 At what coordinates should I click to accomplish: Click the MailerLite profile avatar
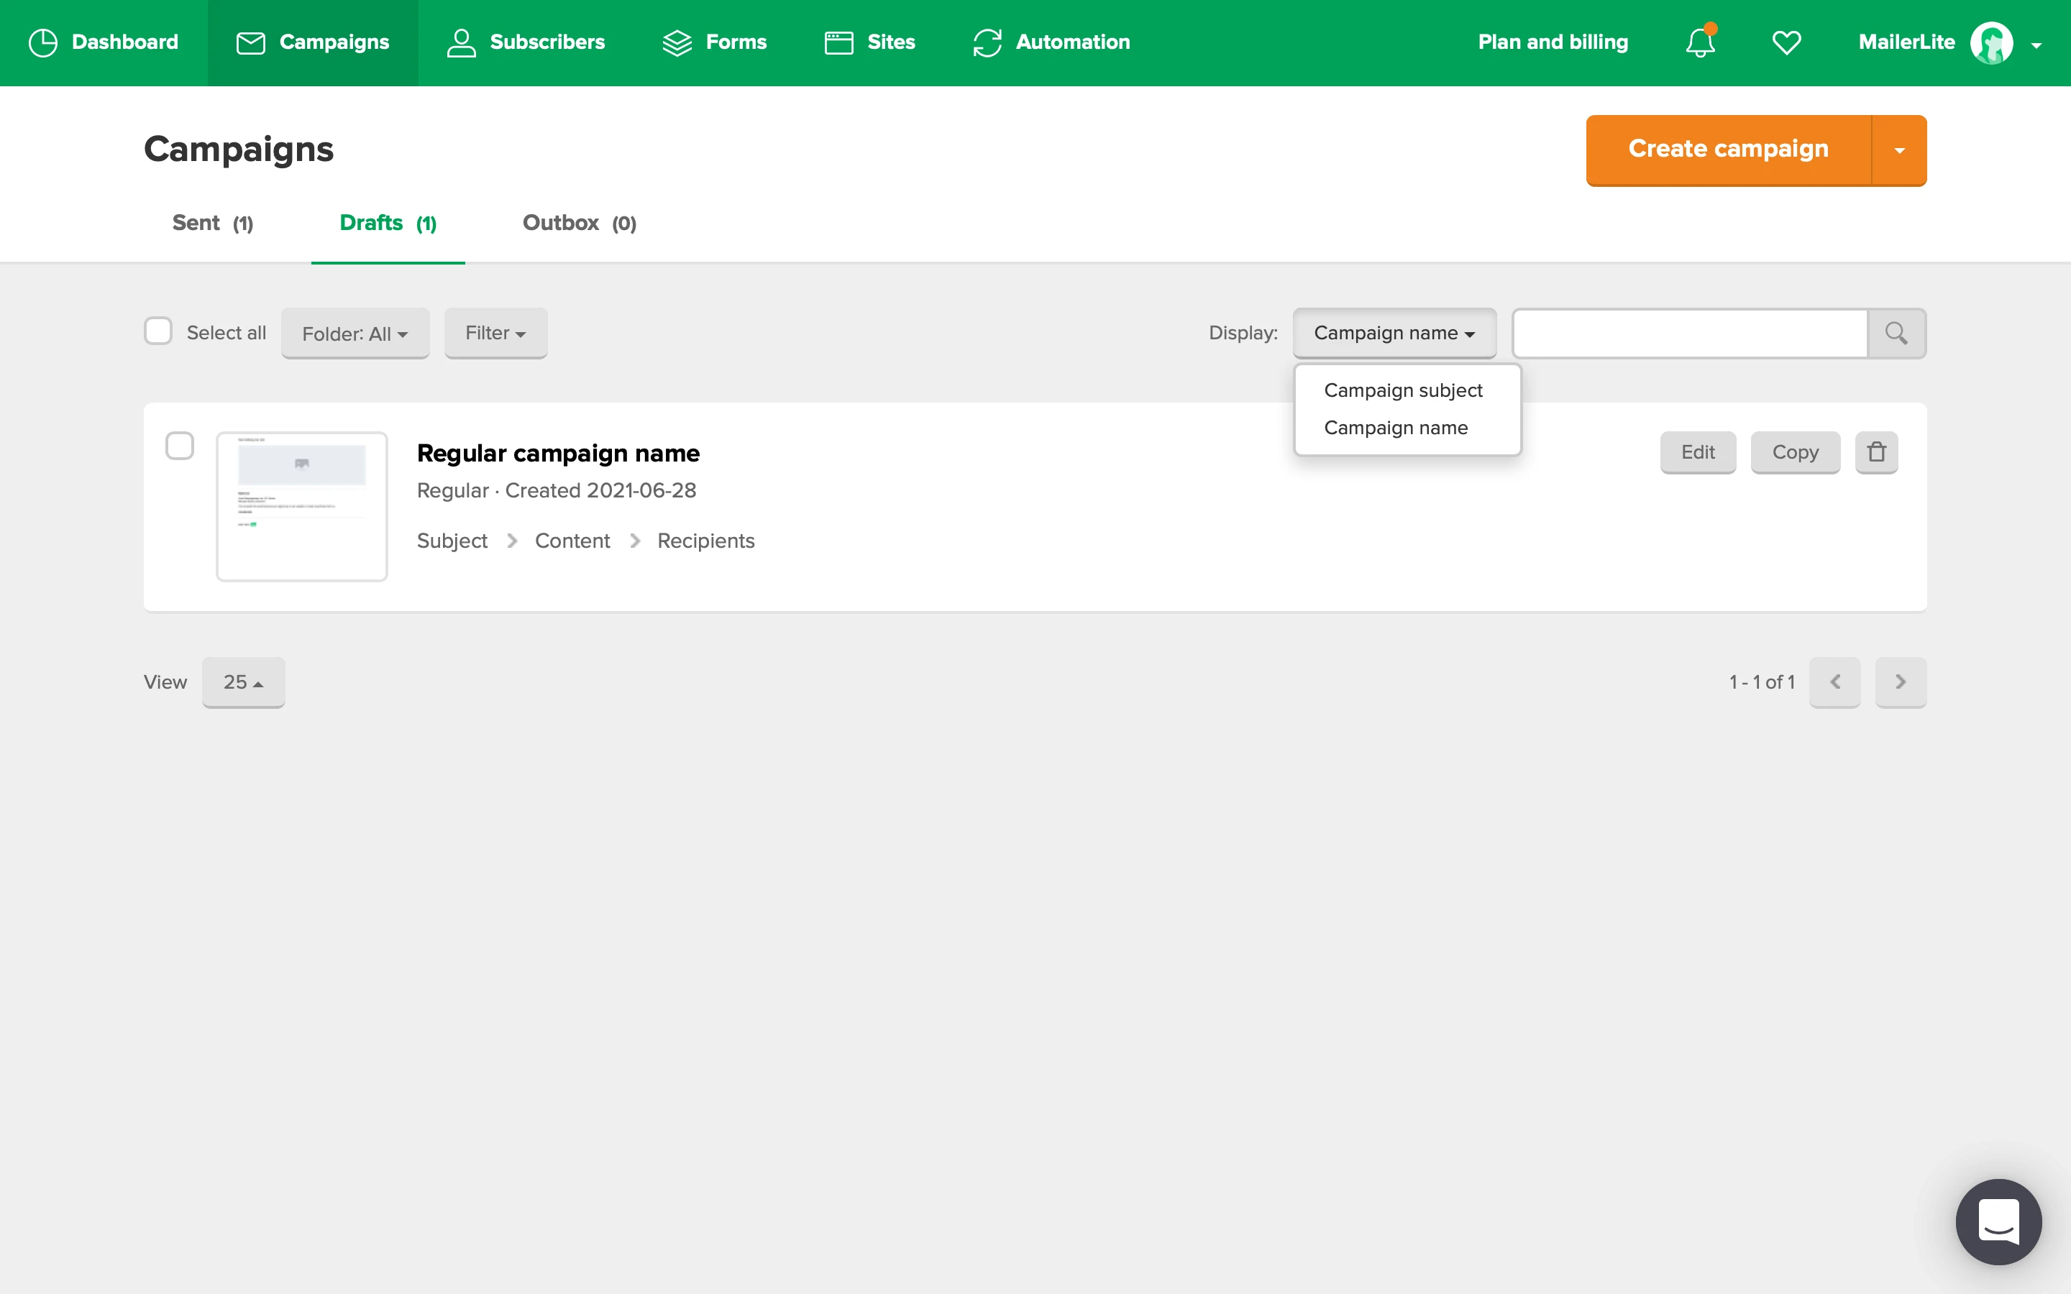pos(1991,42)
